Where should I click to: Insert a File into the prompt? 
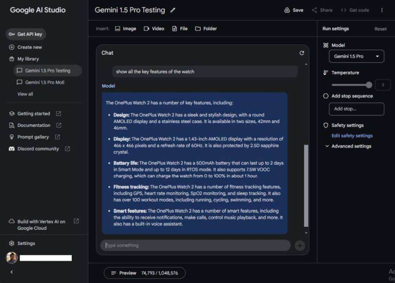pos(180,29)
